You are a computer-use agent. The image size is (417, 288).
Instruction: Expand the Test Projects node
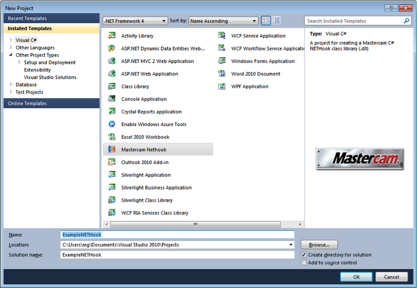pos(11,92)
